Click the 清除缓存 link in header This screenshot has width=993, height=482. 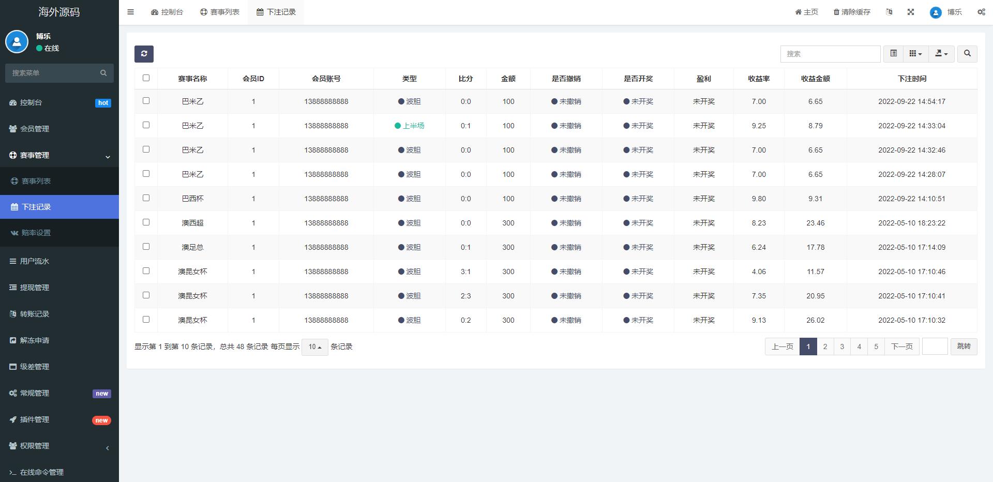point(852,12)
